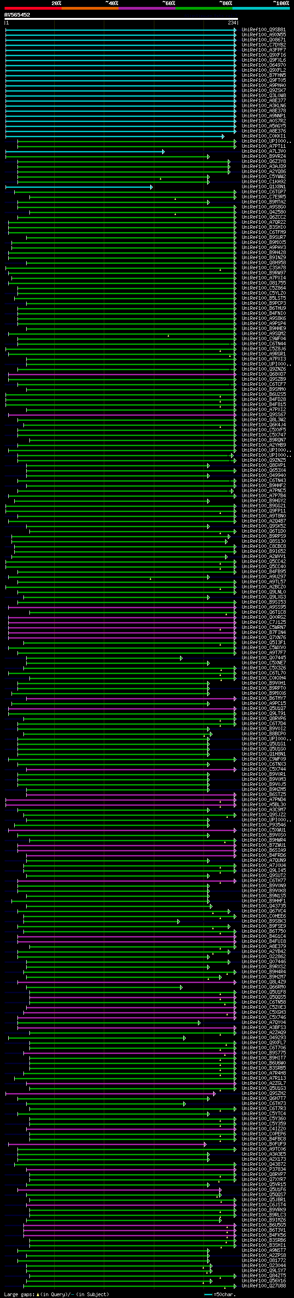This screenshot has width=294, height=1298.
Task: Click the red 20% identity legend bar
Action: tap(33, 8)
